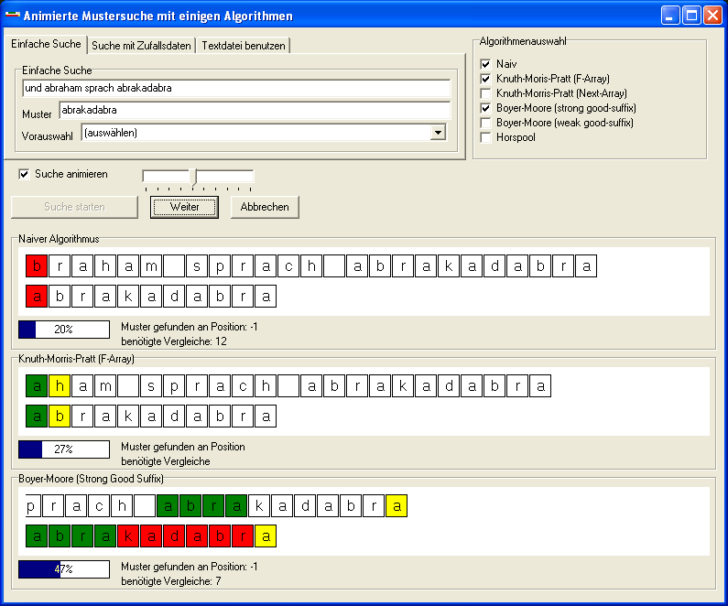This screenshot has height=606, width=728.
Task: Click the Abbrechen button
Action: 265,207
